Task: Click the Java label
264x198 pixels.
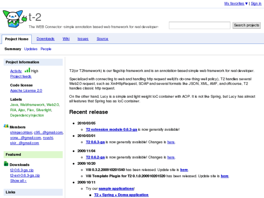Action: click(x=14, y=105)
